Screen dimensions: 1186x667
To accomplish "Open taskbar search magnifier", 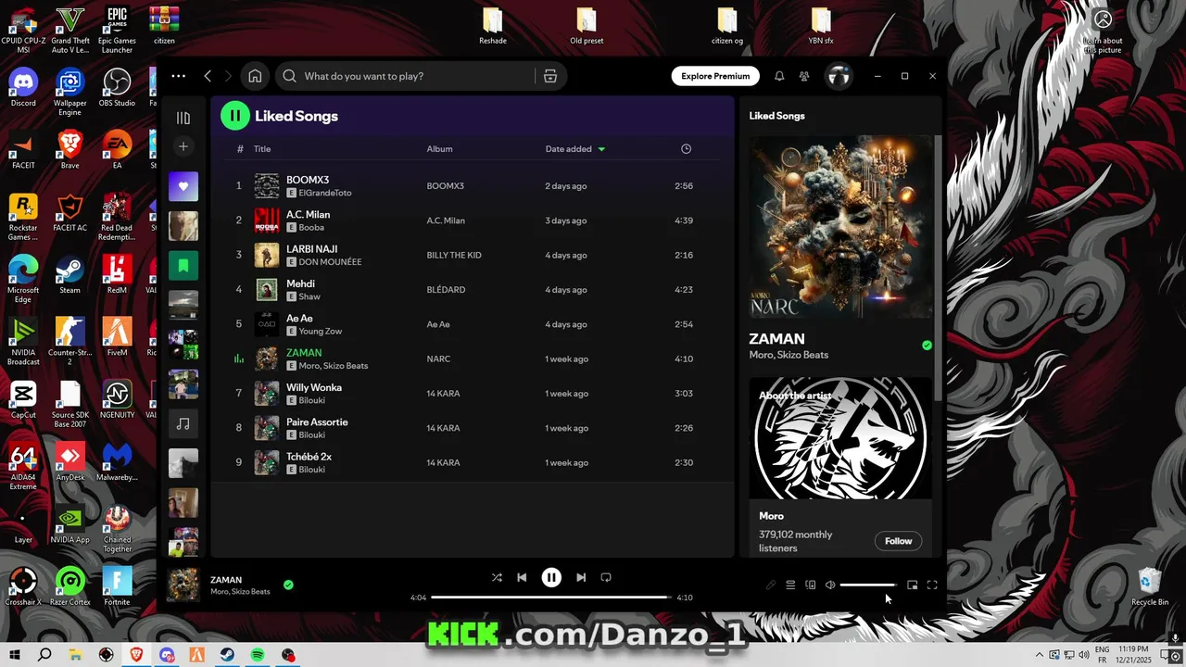I will point(44,655).
